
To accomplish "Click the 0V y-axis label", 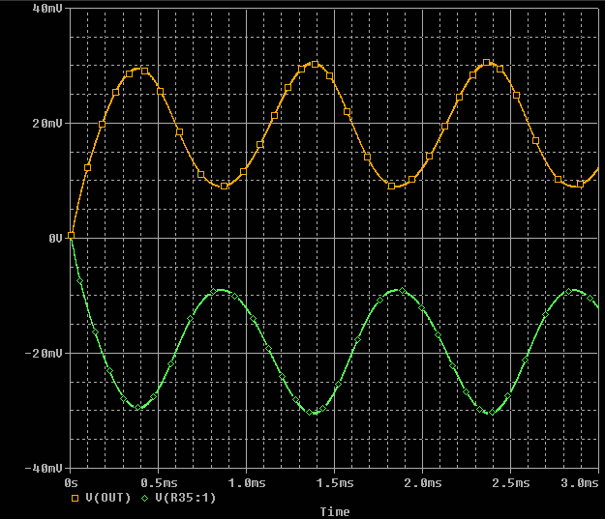I will tap(55, 238).
